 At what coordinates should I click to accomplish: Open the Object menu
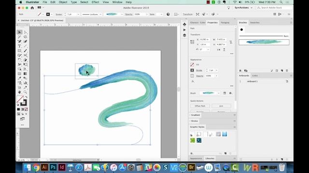[63, 2]
